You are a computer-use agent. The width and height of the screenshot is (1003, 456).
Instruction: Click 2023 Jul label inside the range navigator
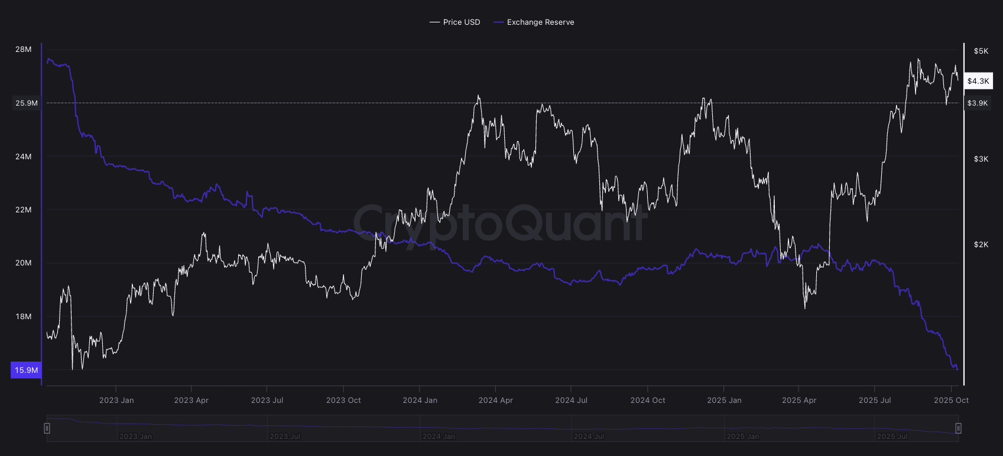[x=285, y=437]
